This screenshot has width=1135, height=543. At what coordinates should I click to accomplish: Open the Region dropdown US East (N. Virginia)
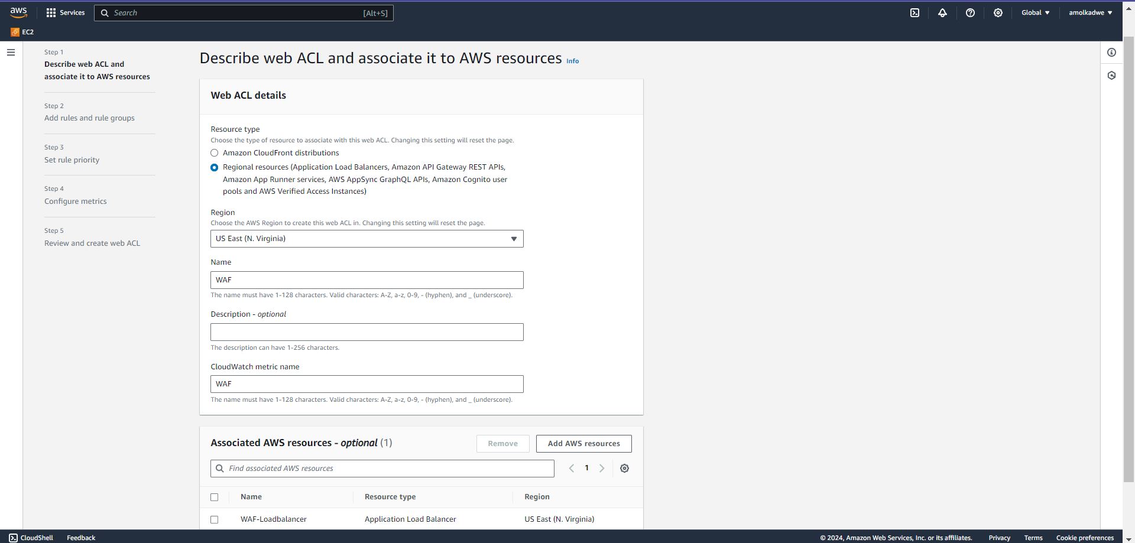pyautogui.click(x=367, y=239)
